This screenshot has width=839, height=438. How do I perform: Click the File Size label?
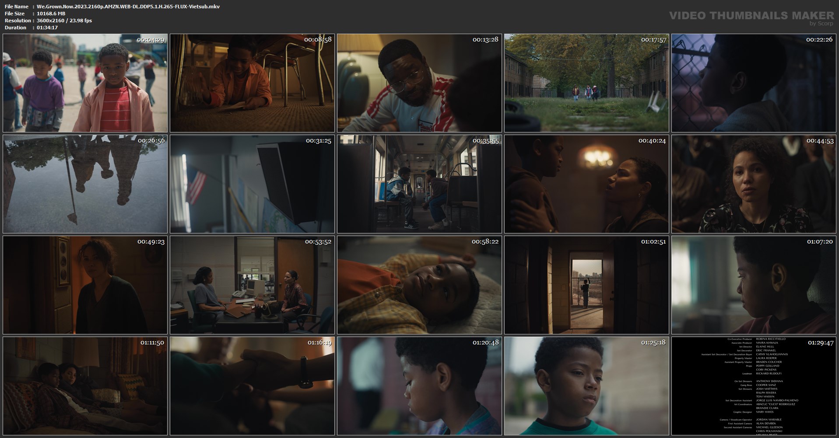pos(15,14)
